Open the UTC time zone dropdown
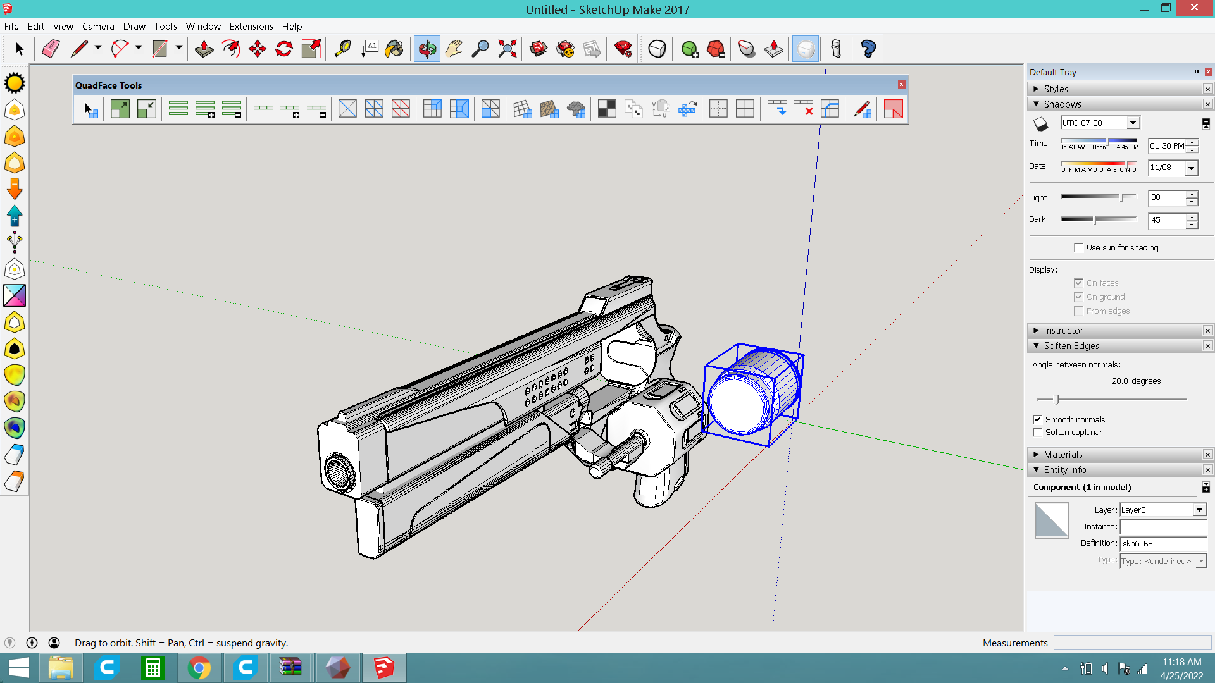 click(1133, 123)
